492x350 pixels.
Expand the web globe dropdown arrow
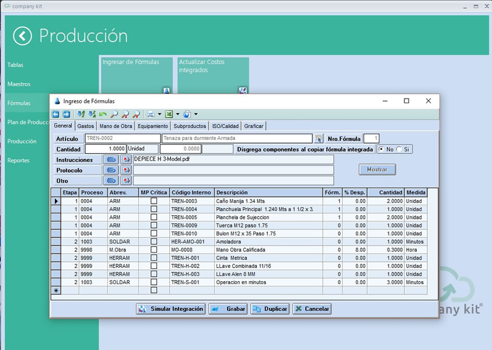[196, 114]
